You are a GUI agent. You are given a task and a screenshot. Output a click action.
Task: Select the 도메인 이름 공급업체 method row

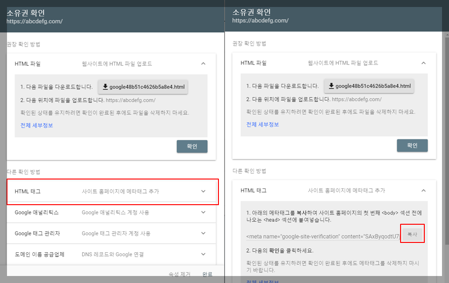[x=112, y=254]
